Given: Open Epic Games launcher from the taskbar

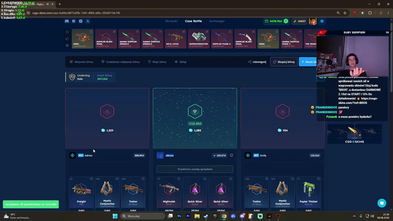Looking at the screenshot, I should click(215, 216).
